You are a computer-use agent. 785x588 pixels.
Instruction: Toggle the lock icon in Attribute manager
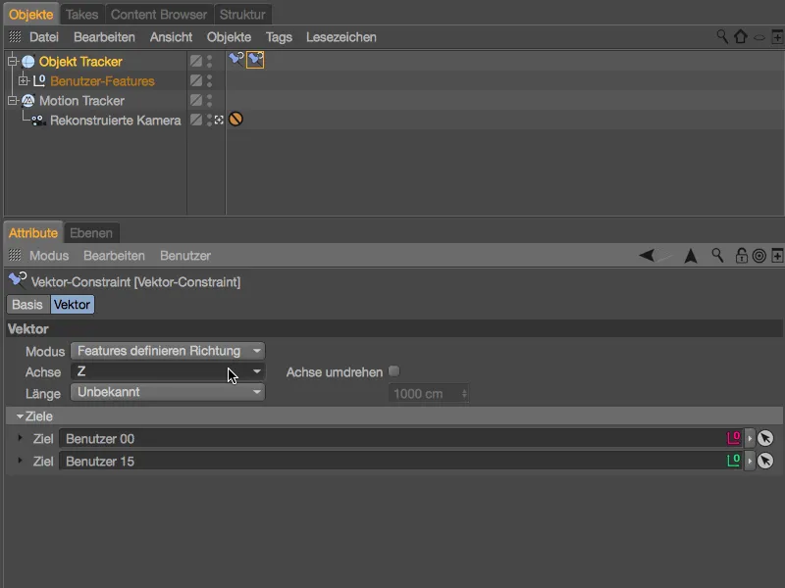tap(741, 256)
